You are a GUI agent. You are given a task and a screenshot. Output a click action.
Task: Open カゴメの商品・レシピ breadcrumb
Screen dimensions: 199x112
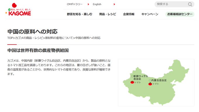pyautogui.click(x=29, y=38)
